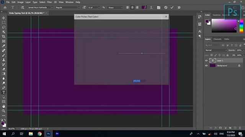Open the Character collapsed panel icon
This screenshot has height=137, width=245.
click(200, 31)
